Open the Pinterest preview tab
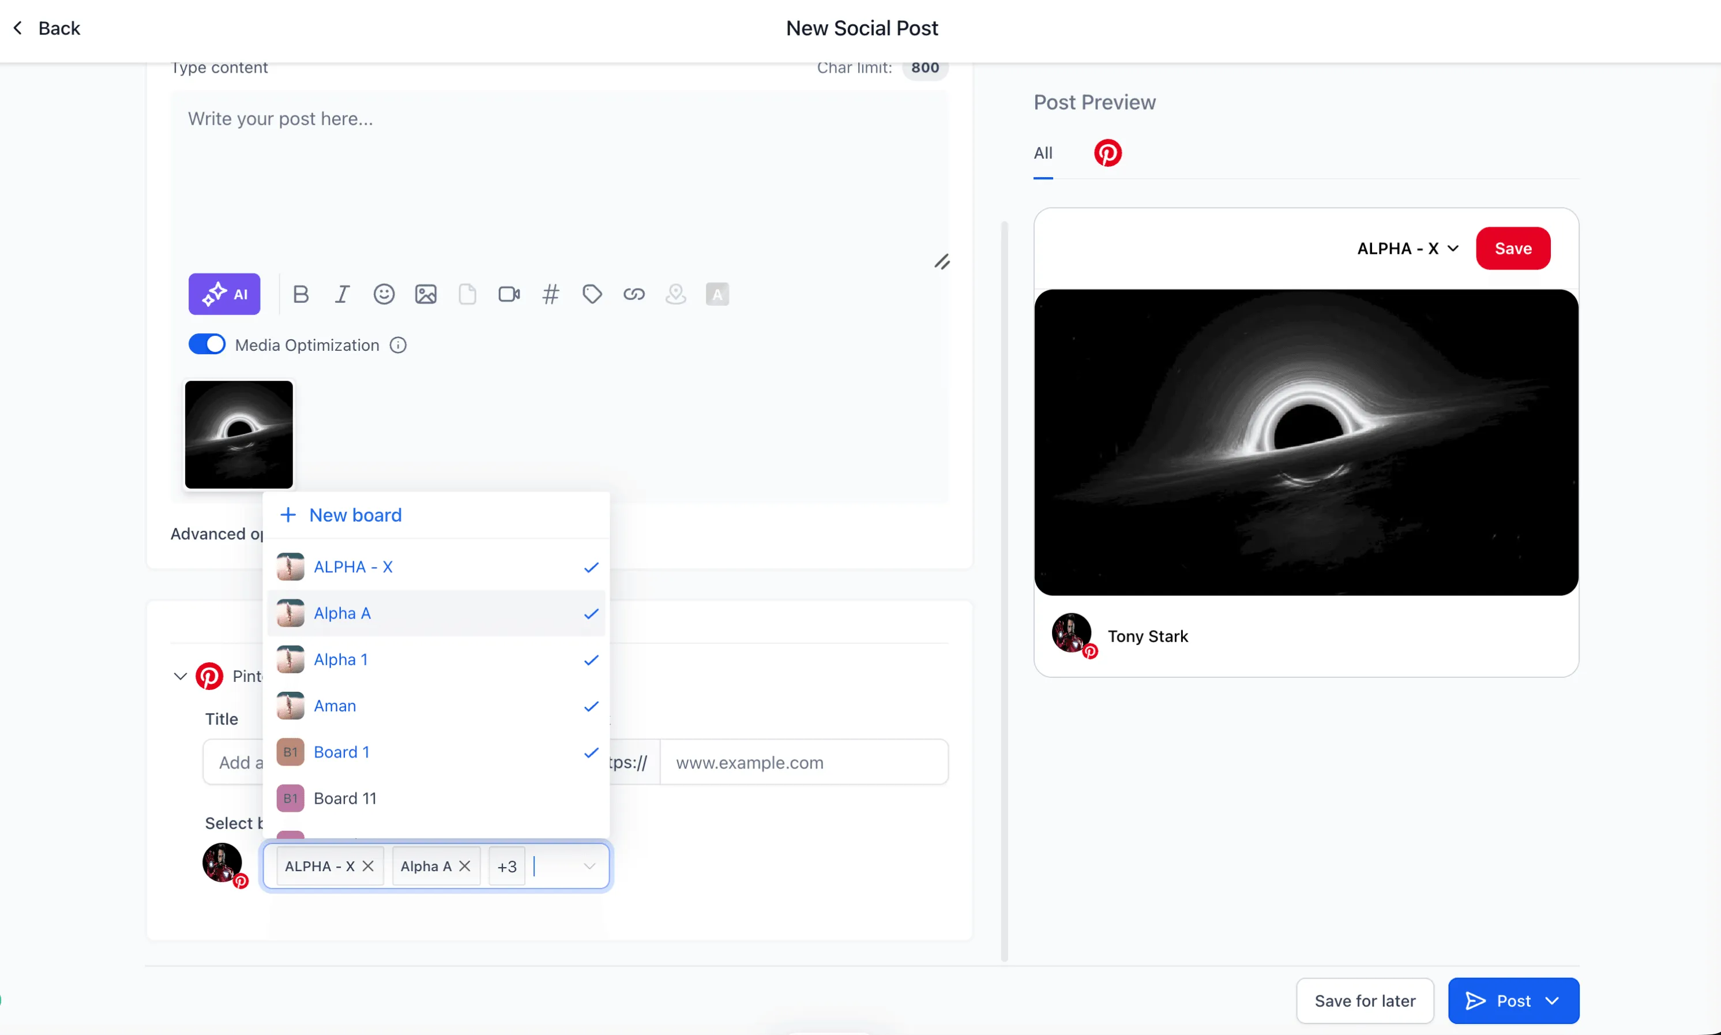This screenshot has width=1721, height=1035. pyautogui.click(x=1107, y=153)
